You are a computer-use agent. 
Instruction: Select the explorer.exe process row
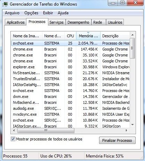[x=70, y=67]
